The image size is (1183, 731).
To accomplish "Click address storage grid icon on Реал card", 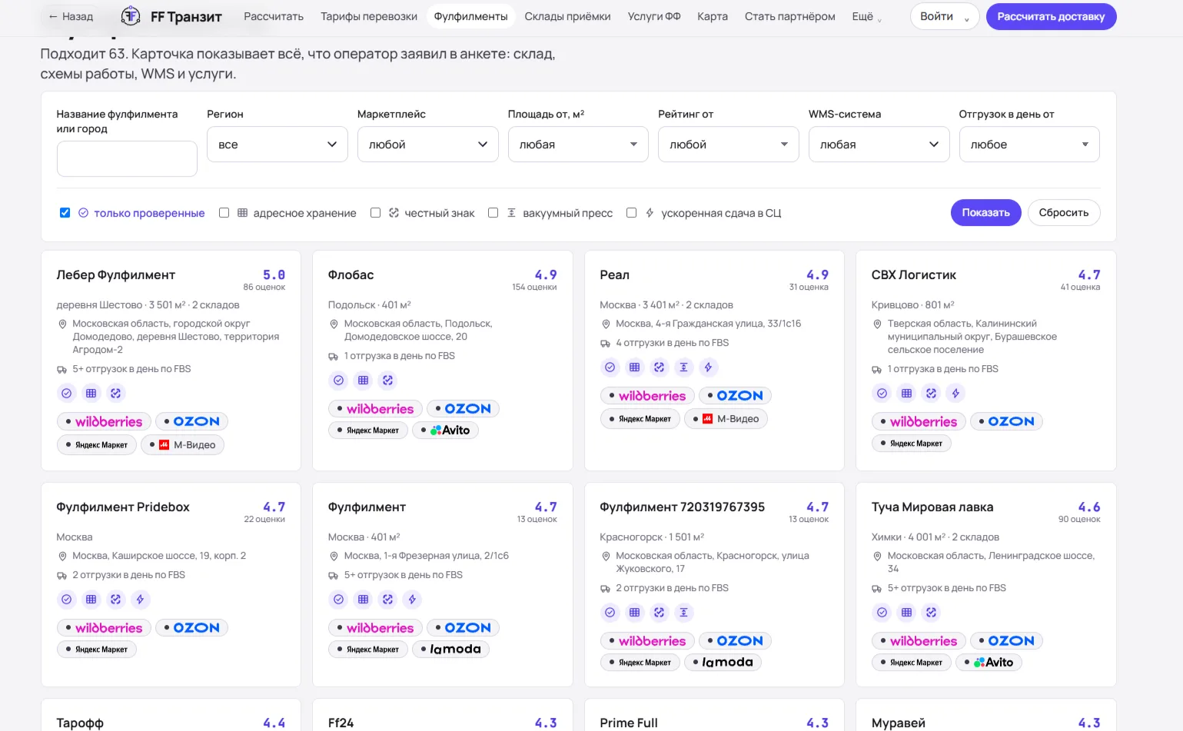I will click(634, 367).
